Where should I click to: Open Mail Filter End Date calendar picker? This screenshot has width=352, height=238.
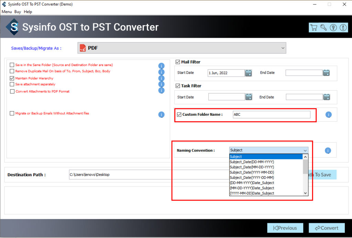pos(327,73)
